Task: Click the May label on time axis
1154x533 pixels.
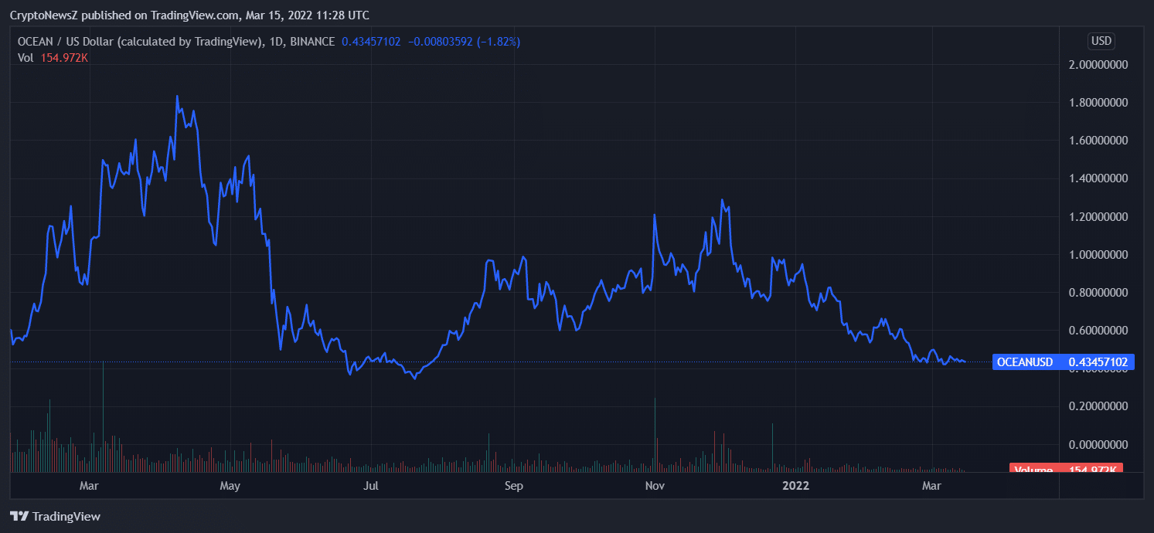Action: tap(230, 486)
